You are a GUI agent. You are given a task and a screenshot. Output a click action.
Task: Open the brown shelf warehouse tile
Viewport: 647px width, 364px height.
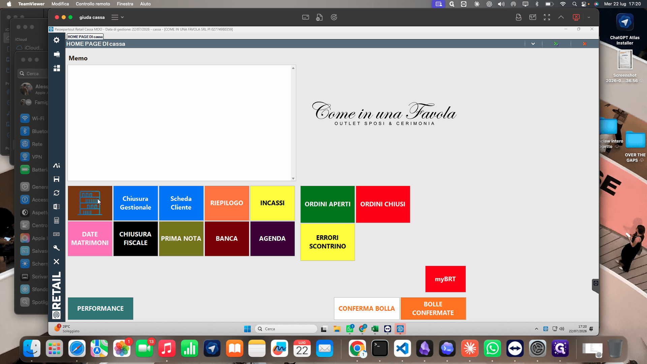pyautogui.click(x=90, y=203)
